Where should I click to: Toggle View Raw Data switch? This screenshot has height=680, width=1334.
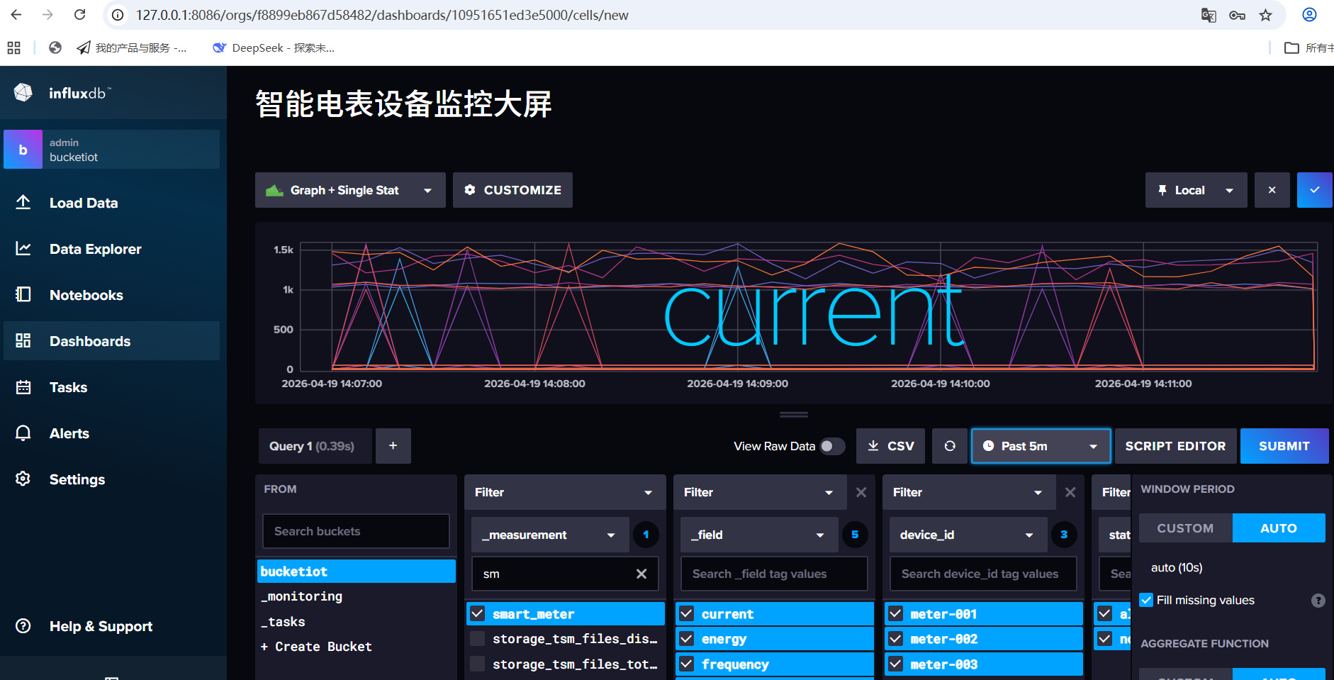(x=832, y=446)
